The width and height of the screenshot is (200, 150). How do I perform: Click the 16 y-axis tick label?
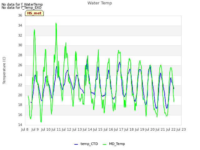pos(20,115)
